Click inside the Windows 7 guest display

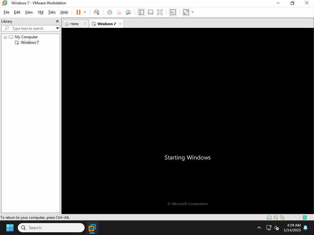tap(187, 121)
